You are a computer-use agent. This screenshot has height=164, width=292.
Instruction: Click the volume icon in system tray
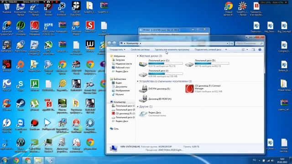point(273,160)
